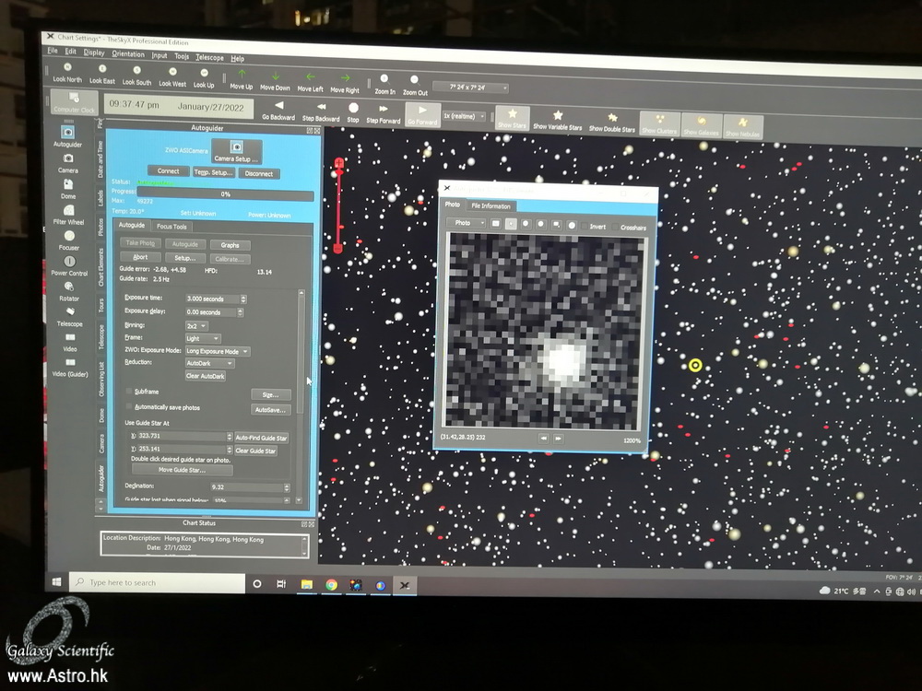
Task: Enable the Subframe checkbox
Action: (130, 392)
